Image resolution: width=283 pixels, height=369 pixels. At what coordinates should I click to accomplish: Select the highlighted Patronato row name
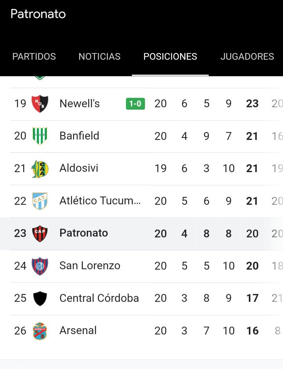click(84, 233)
